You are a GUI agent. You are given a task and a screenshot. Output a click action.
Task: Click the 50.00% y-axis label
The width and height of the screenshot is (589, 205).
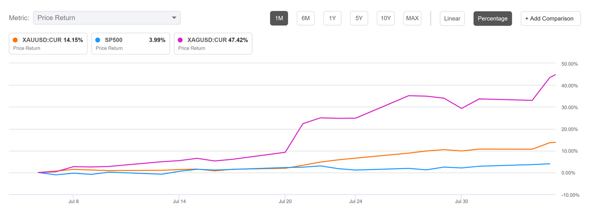coord(567,64)
